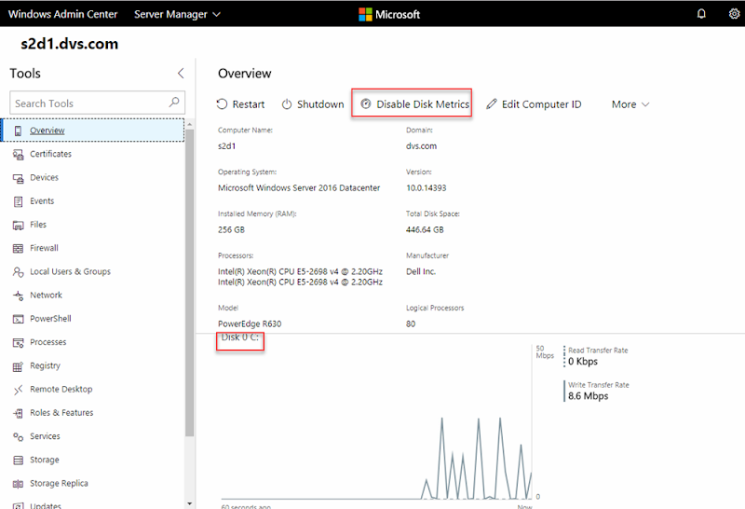Open the Certificates tool
The height and width of the screenshot is (509, 745).
93,154
